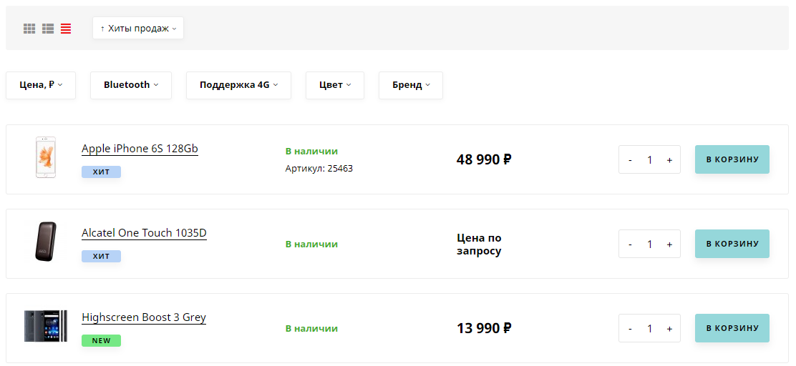The height and width of the screenshot is (366, 796).
Task: Expand the Бренд filter
Action: pyautogui.click(x=411, y=85)
